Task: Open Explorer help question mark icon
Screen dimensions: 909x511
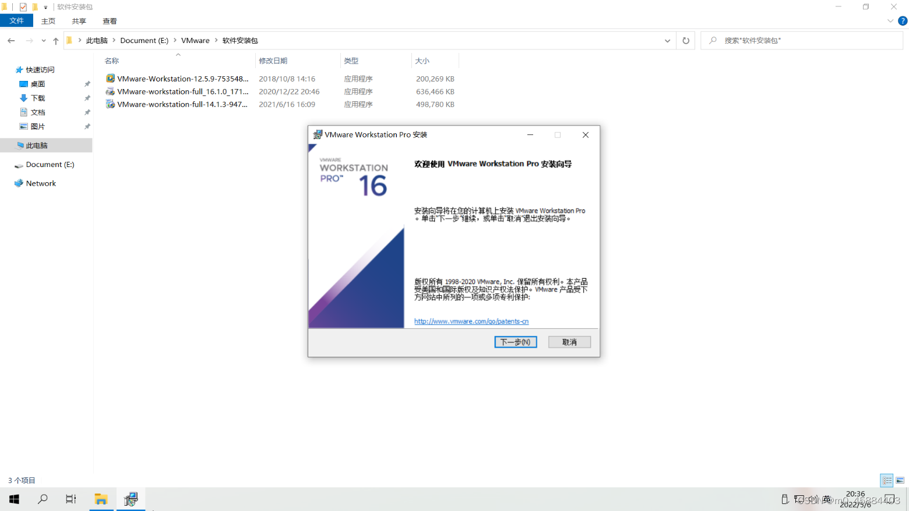Action: pyautogui.click(x=903, y=21)
